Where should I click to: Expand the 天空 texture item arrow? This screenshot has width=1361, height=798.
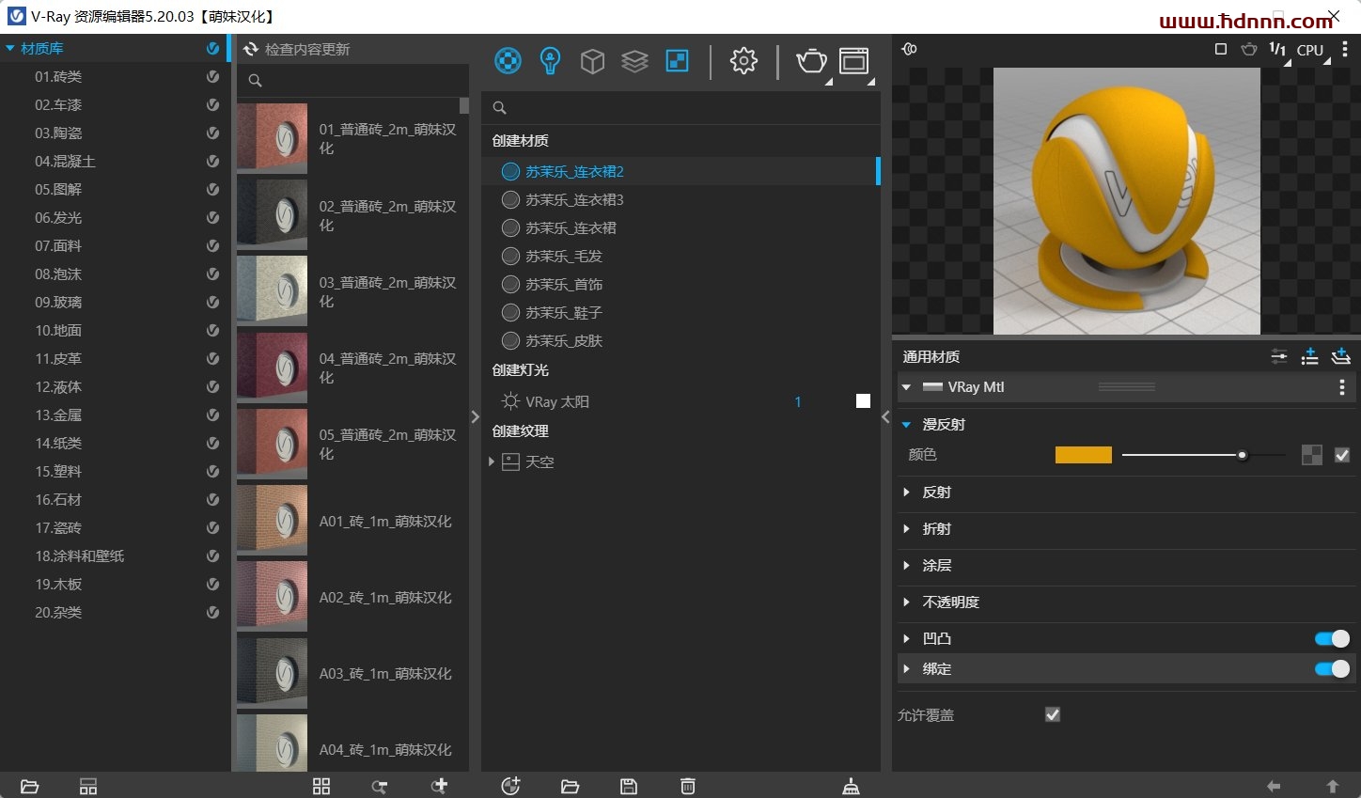point(492,462)
